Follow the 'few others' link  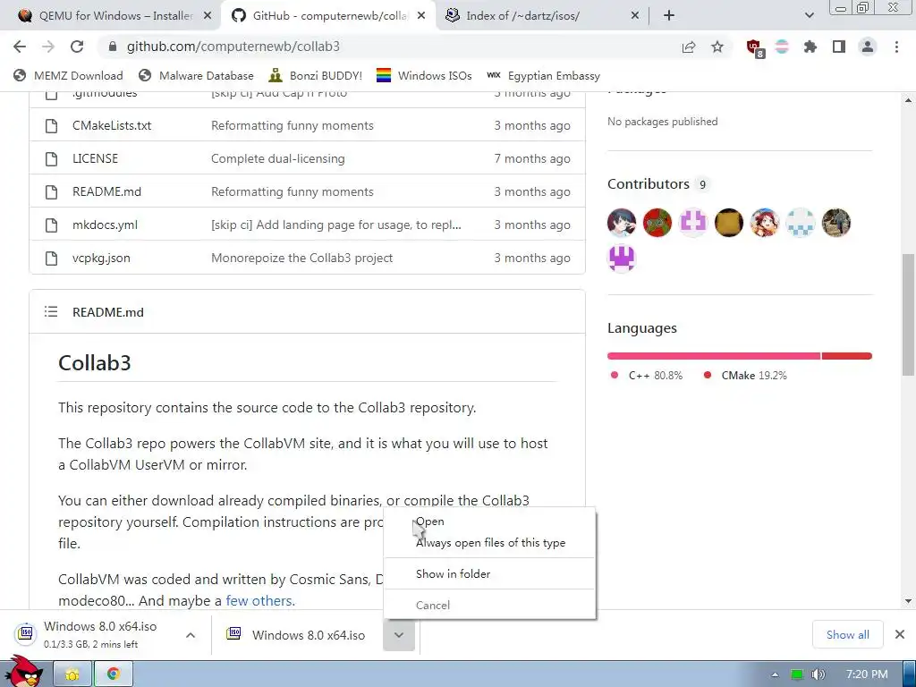pos(260,600)
